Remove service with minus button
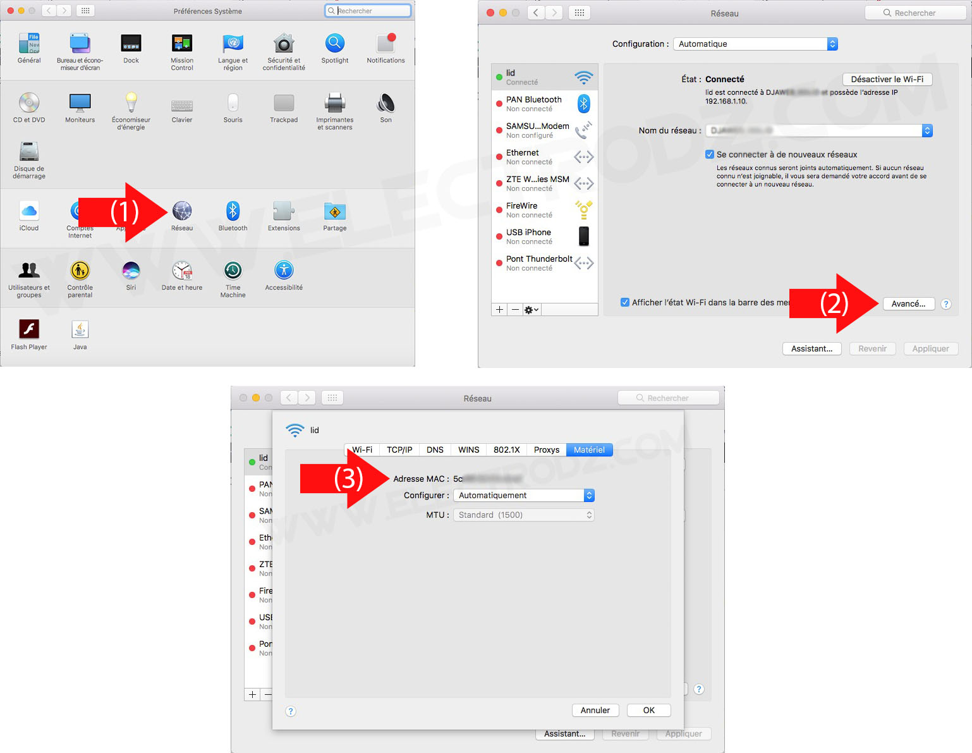This screenshot has width=972, height=753. [x=515, y=310]
